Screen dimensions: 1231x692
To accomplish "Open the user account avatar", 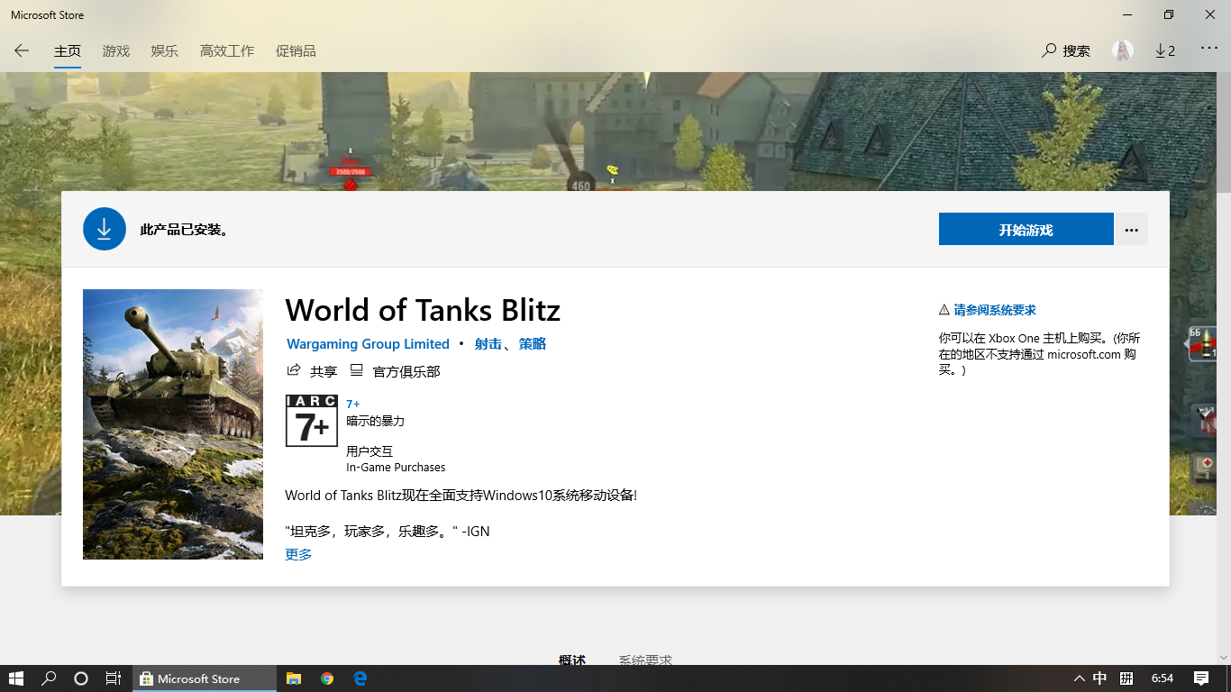I will (x=1122, y=50).
